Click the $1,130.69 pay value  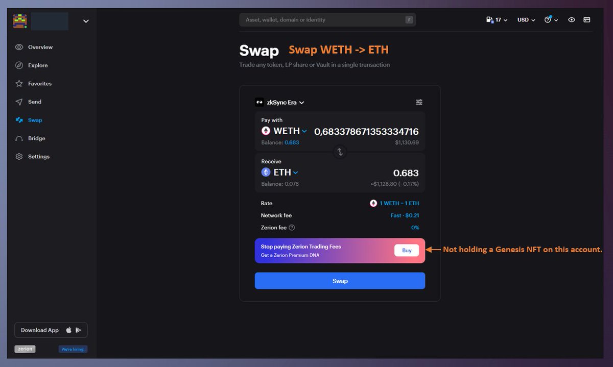pos(407,142)
